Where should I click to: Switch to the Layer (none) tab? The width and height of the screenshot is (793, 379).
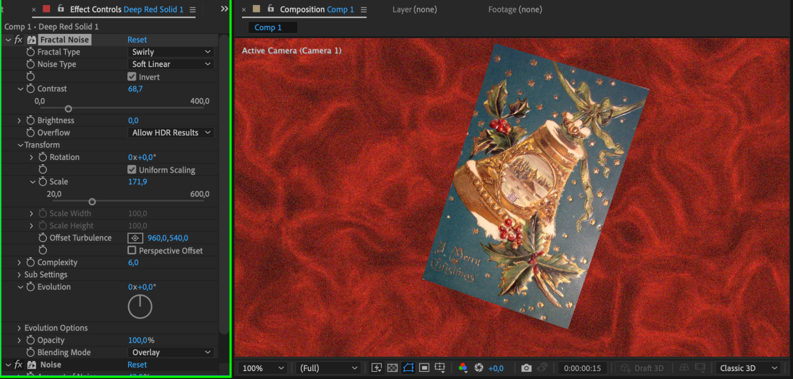pyautogui.click(x=415, y=10)
